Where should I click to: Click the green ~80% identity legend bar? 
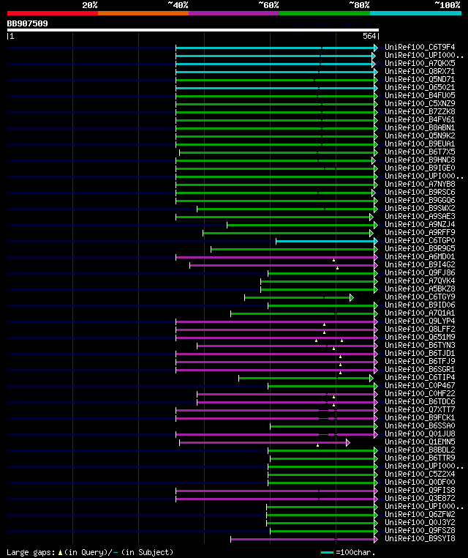tap(325, 13)
